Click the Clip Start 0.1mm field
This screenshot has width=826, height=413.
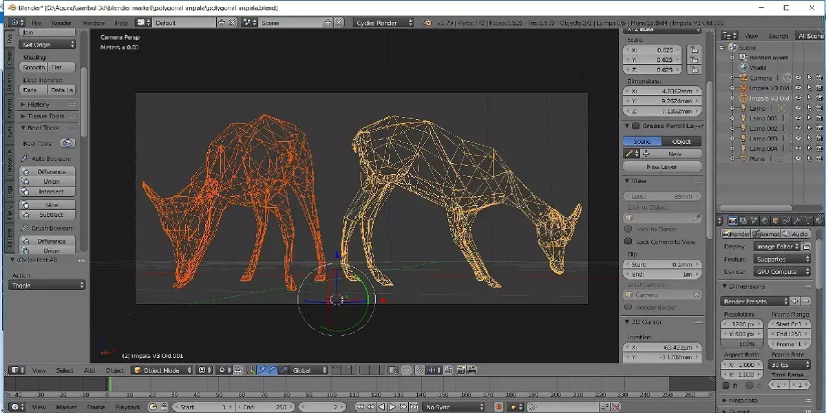pos(663,264)
